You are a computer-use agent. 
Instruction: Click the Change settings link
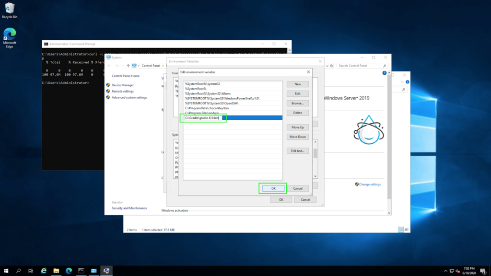[x=370, y=184]
